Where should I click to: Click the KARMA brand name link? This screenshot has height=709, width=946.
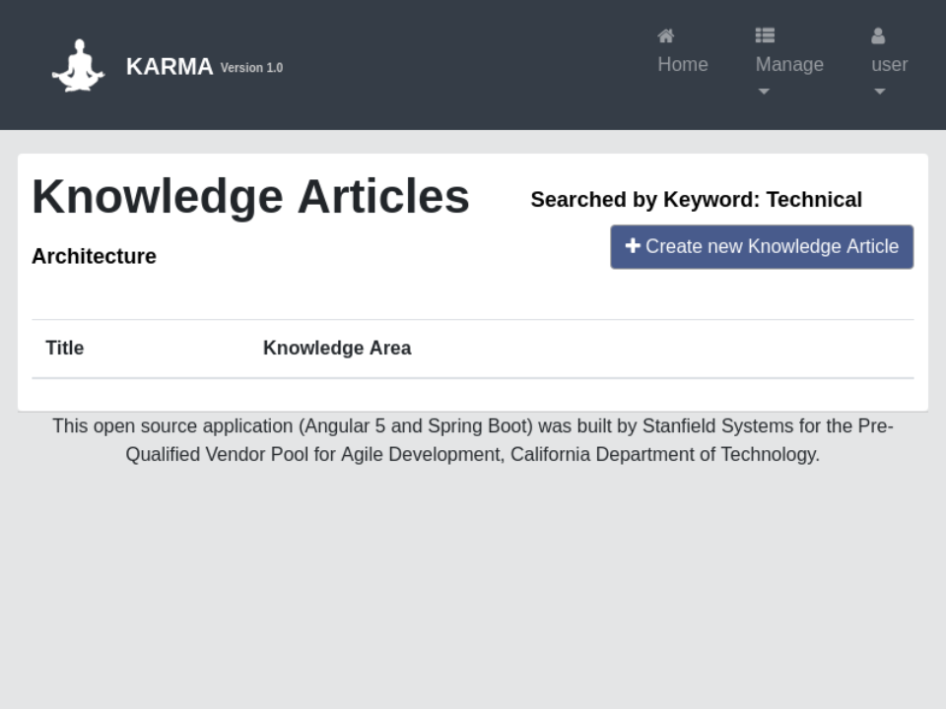pyautogui.click(x=169, y=66)
